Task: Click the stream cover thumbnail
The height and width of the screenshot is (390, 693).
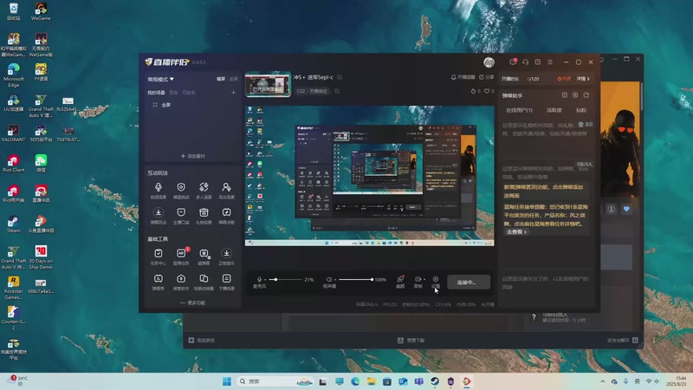Action: [268, 84]
